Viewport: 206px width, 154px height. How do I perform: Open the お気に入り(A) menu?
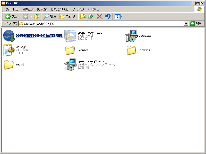tap(60, 9)
